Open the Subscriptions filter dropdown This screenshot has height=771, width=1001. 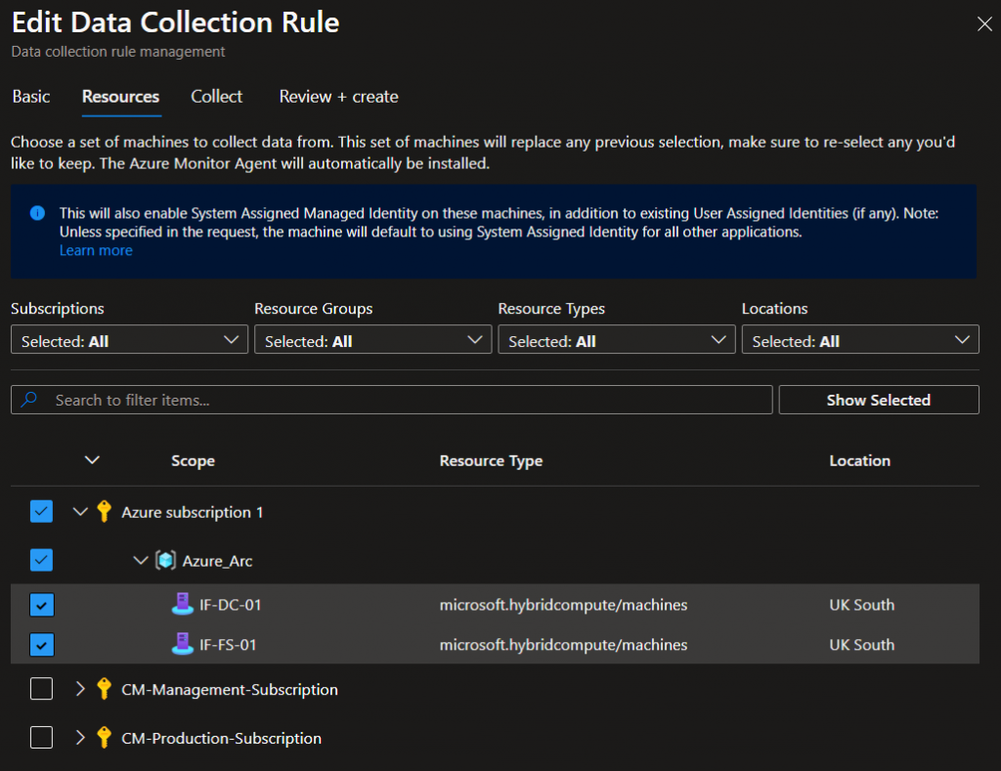[128, 339]
